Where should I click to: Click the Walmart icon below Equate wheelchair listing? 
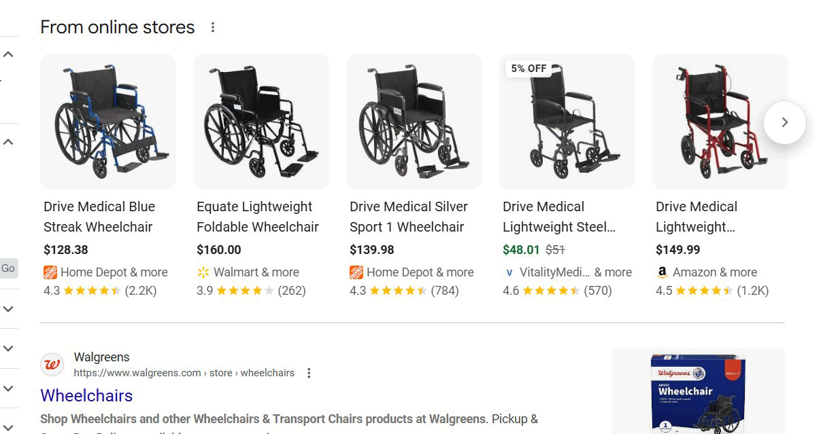point(203,272)
